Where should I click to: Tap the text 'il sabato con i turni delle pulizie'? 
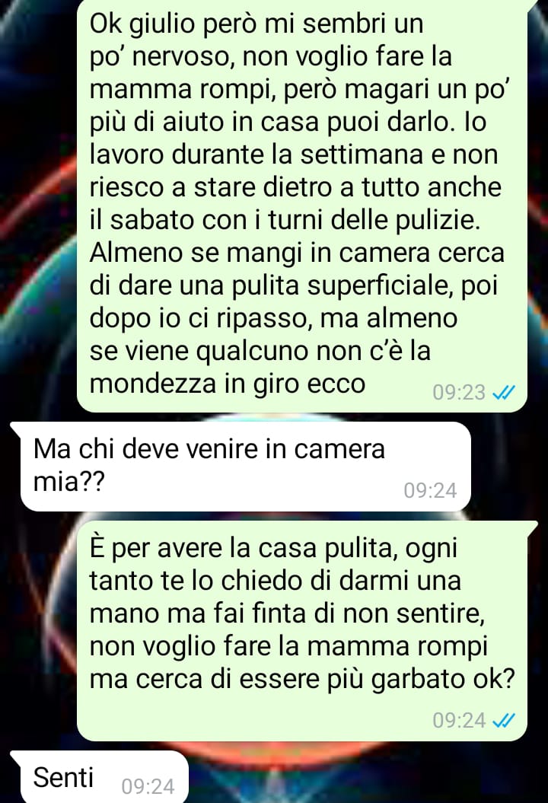285,220
